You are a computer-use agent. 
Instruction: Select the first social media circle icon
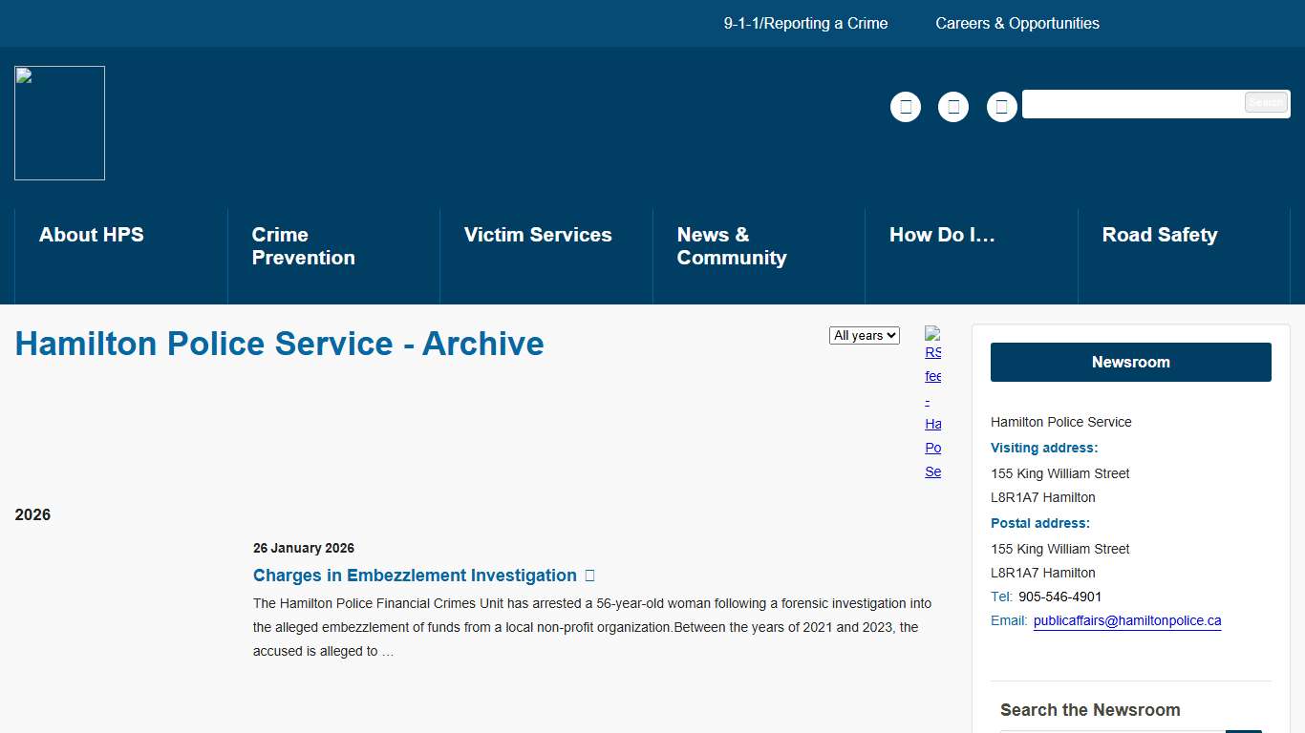point(905,107)
